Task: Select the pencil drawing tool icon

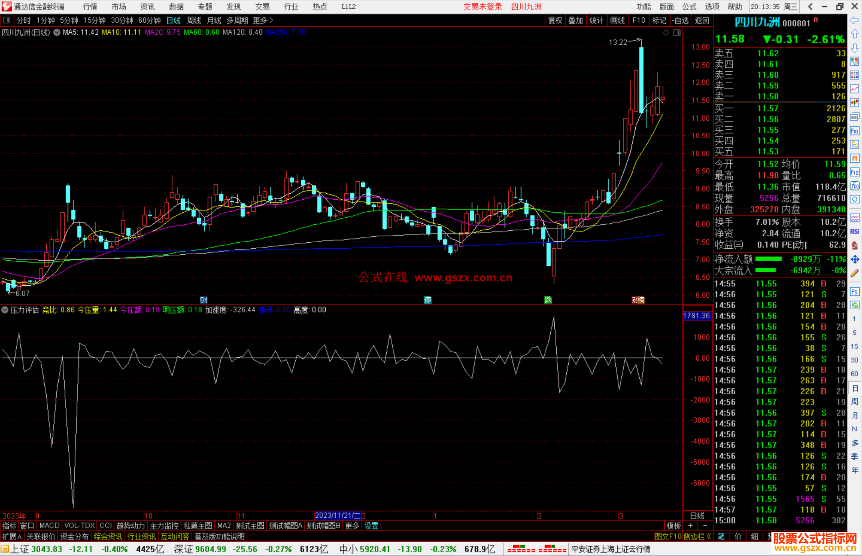Action: point(854,273)
